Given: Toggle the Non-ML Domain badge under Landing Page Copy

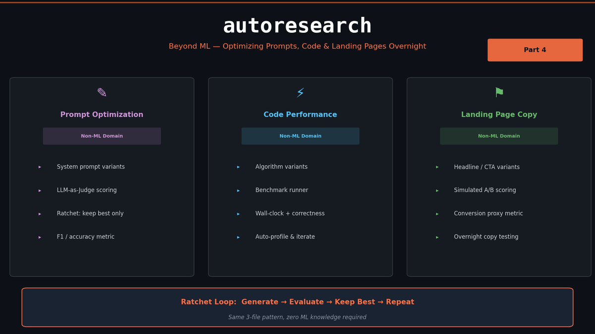Looking at the screenshot, I should pyautogui.click(x=499, y=136).
